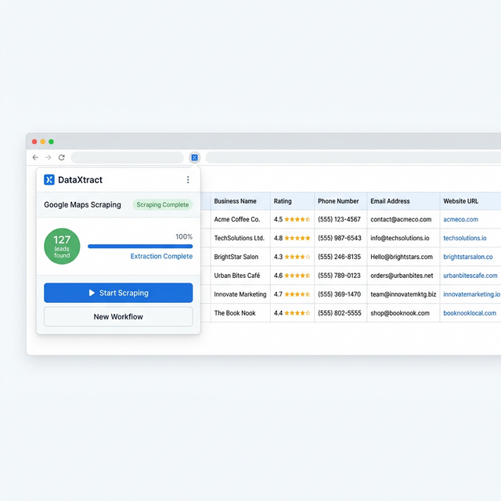
Task: Click the DataXtract logo in popup header
Action: tap(49, 180)
